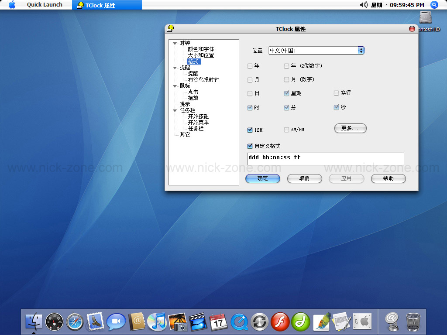Open iCal calendar icon showing 17
447x335 pixels.
point(218,322)
